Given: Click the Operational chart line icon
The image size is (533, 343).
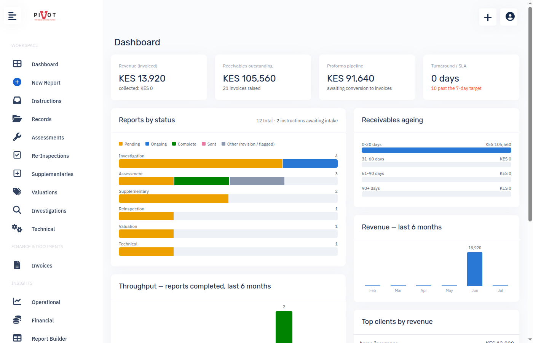Looking at the screenshot, I should [x=17, y=301].
